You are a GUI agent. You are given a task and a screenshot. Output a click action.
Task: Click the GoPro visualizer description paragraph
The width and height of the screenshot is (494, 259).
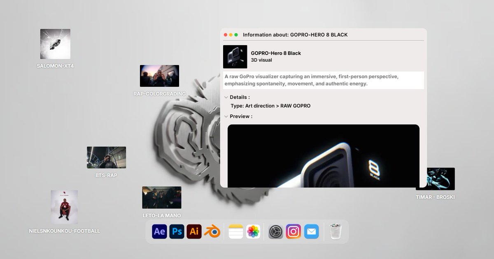point(324,80)
